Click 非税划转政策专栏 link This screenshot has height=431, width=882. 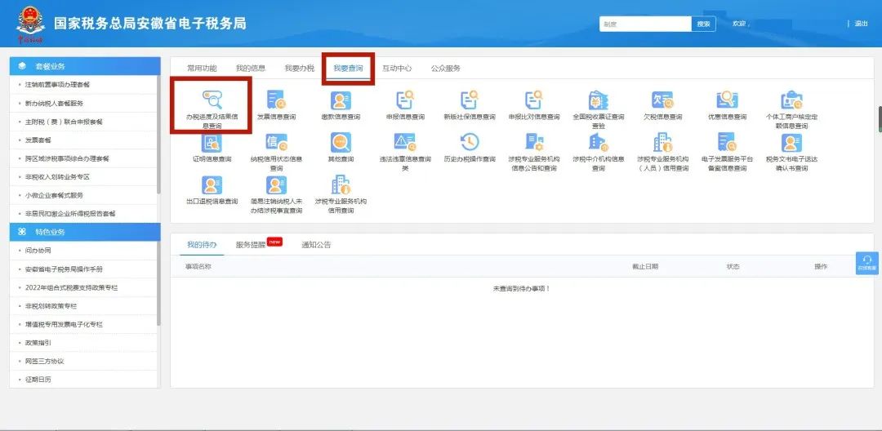pyautogui.click(x=51, y=306)
